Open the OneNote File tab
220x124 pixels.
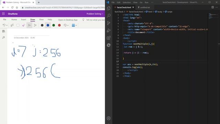tap(4, 20)
